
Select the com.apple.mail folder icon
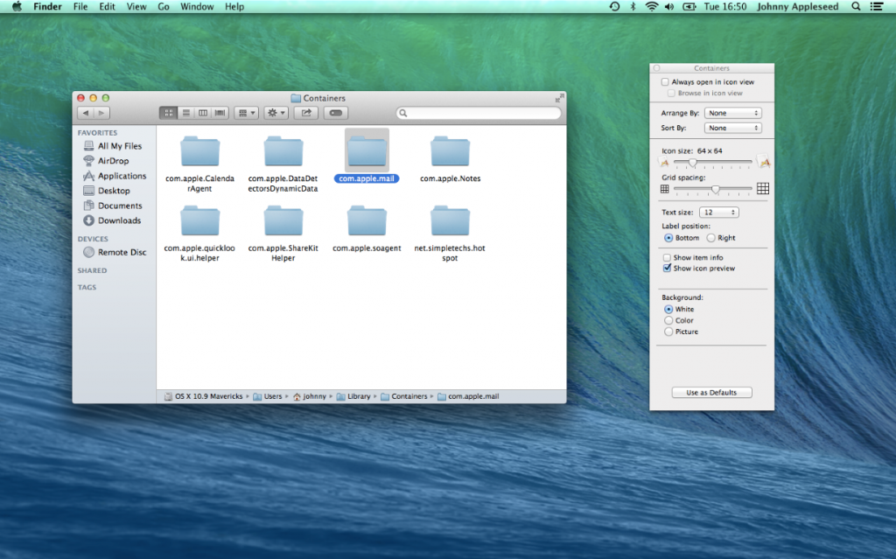367,150
